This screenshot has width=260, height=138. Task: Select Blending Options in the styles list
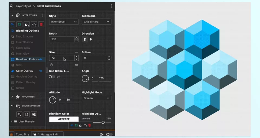pyautogui.click(x=27, y=31)
